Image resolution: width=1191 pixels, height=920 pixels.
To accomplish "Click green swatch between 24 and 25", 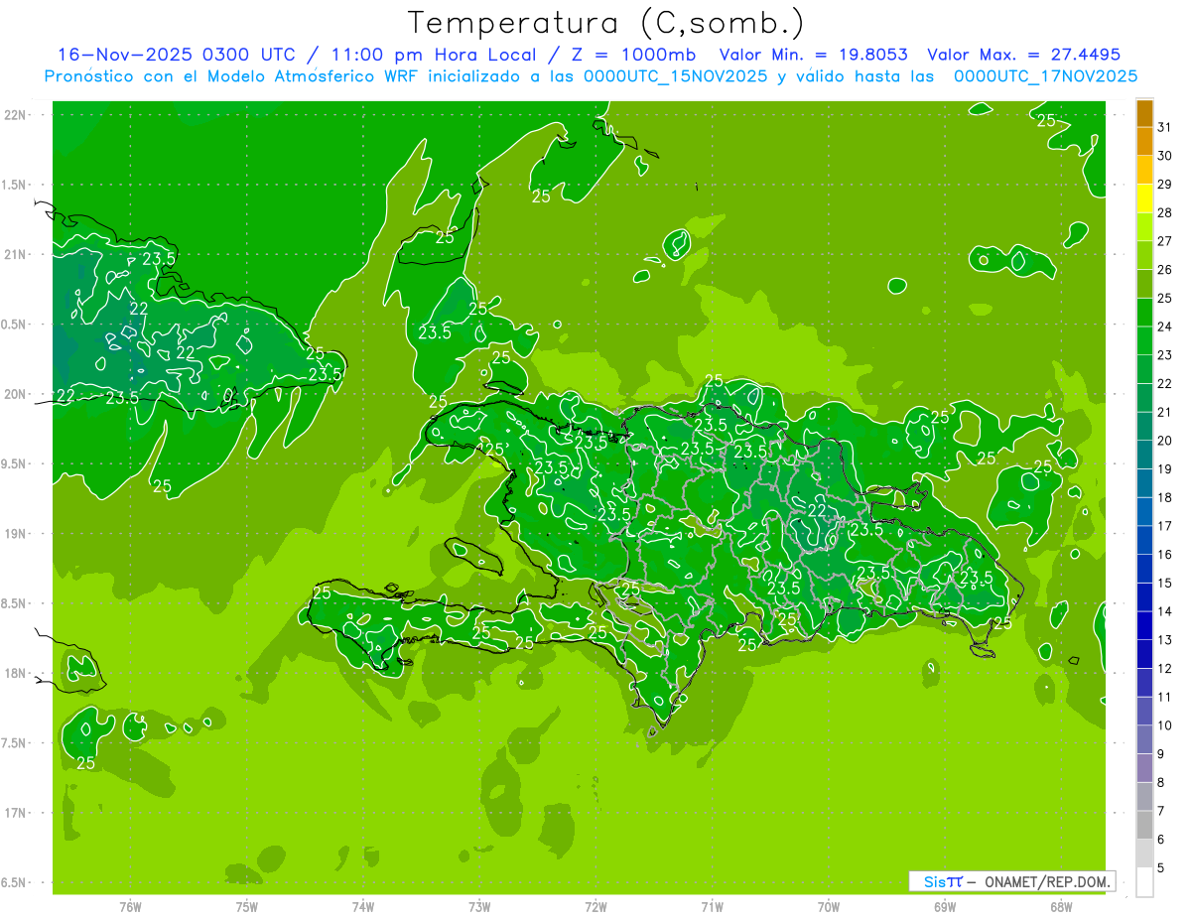I will pyautogui.click(x=1144, y=313).
